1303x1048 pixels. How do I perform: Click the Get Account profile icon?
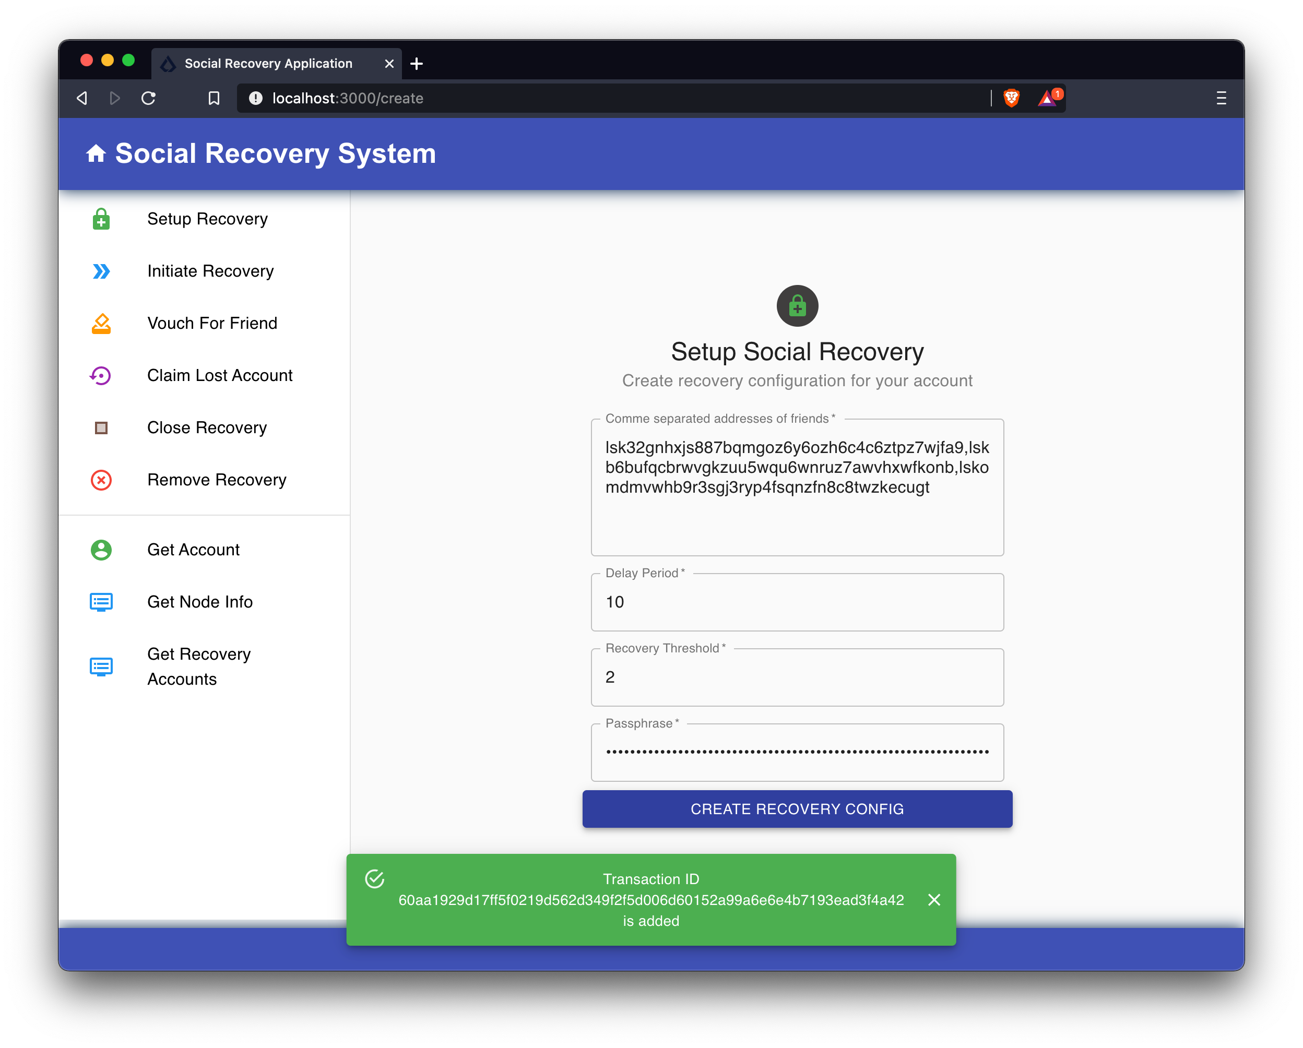101,550
